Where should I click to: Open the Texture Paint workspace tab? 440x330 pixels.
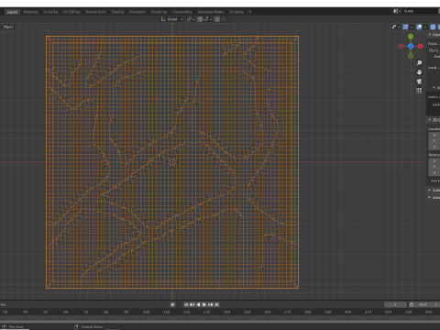(95, 12)
